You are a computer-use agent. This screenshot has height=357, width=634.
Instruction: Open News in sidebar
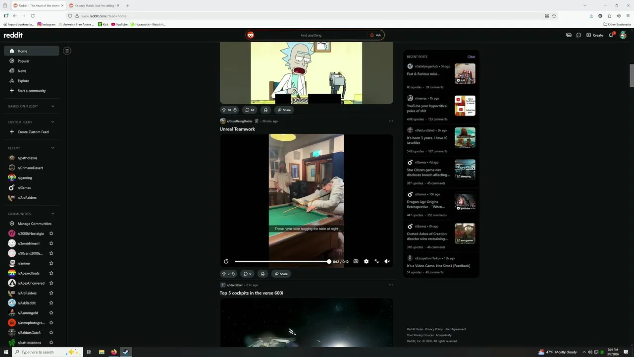(x=32, y=71)
